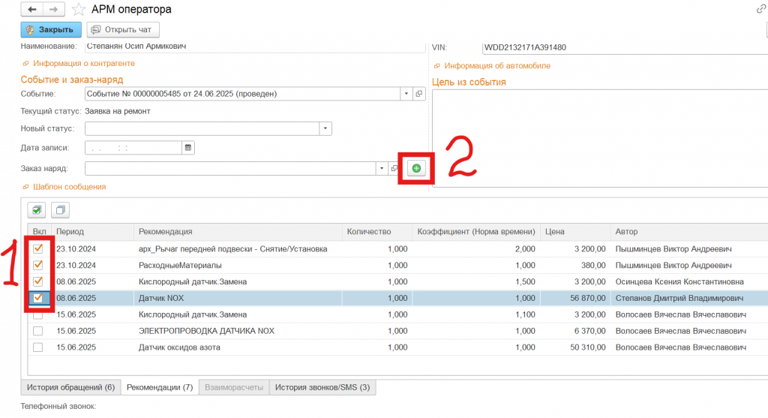Open the История звонков/SMS (3) tab
This screenshot has height=418, width=768.
(x=322, y=388)
